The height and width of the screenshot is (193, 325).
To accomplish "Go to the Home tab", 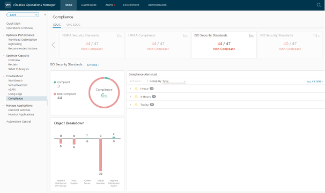I will [x=69, y=5].
